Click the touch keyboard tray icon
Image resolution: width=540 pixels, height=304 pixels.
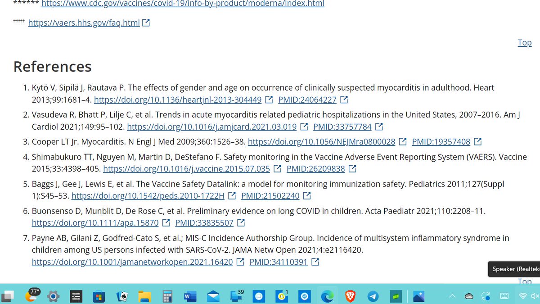pos(504,296)
